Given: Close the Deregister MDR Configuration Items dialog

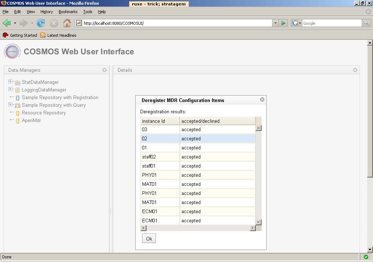Looking at the screenshot, I should pyautogui.click(x=262, y=99).
